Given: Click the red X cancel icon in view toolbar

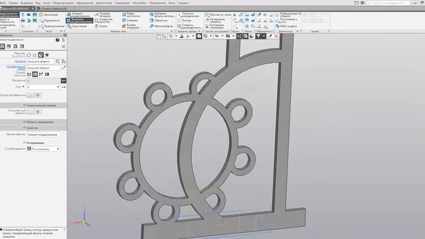Looking at the screenshot, I should pos(276,36).
